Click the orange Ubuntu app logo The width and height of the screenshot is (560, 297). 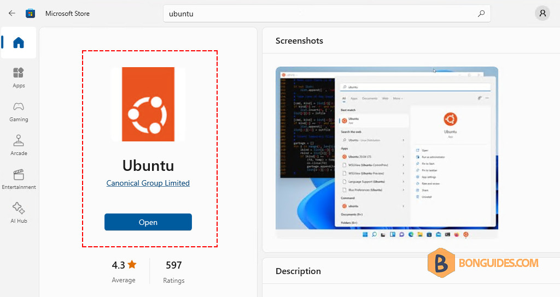[x=148, y=104]
